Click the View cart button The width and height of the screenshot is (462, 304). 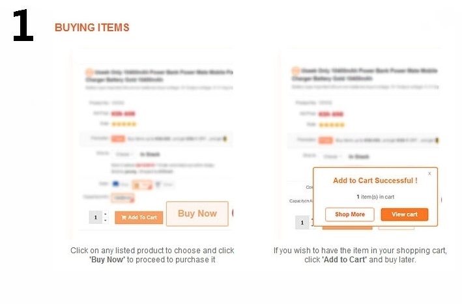(x=405, y=215)
